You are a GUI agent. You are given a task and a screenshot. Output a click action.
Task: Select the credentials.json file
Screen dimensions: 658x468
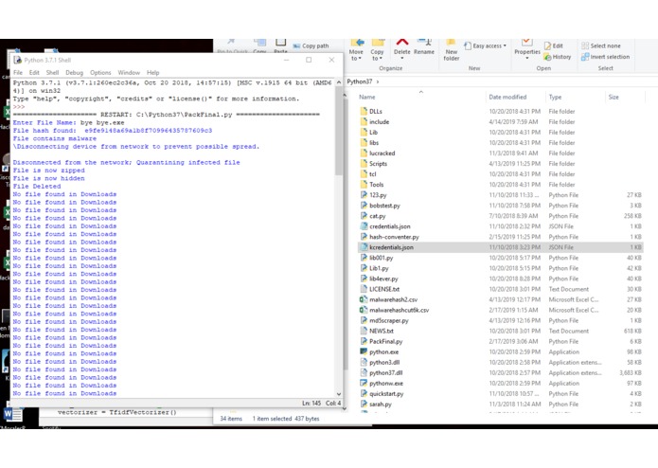(390, 226)
